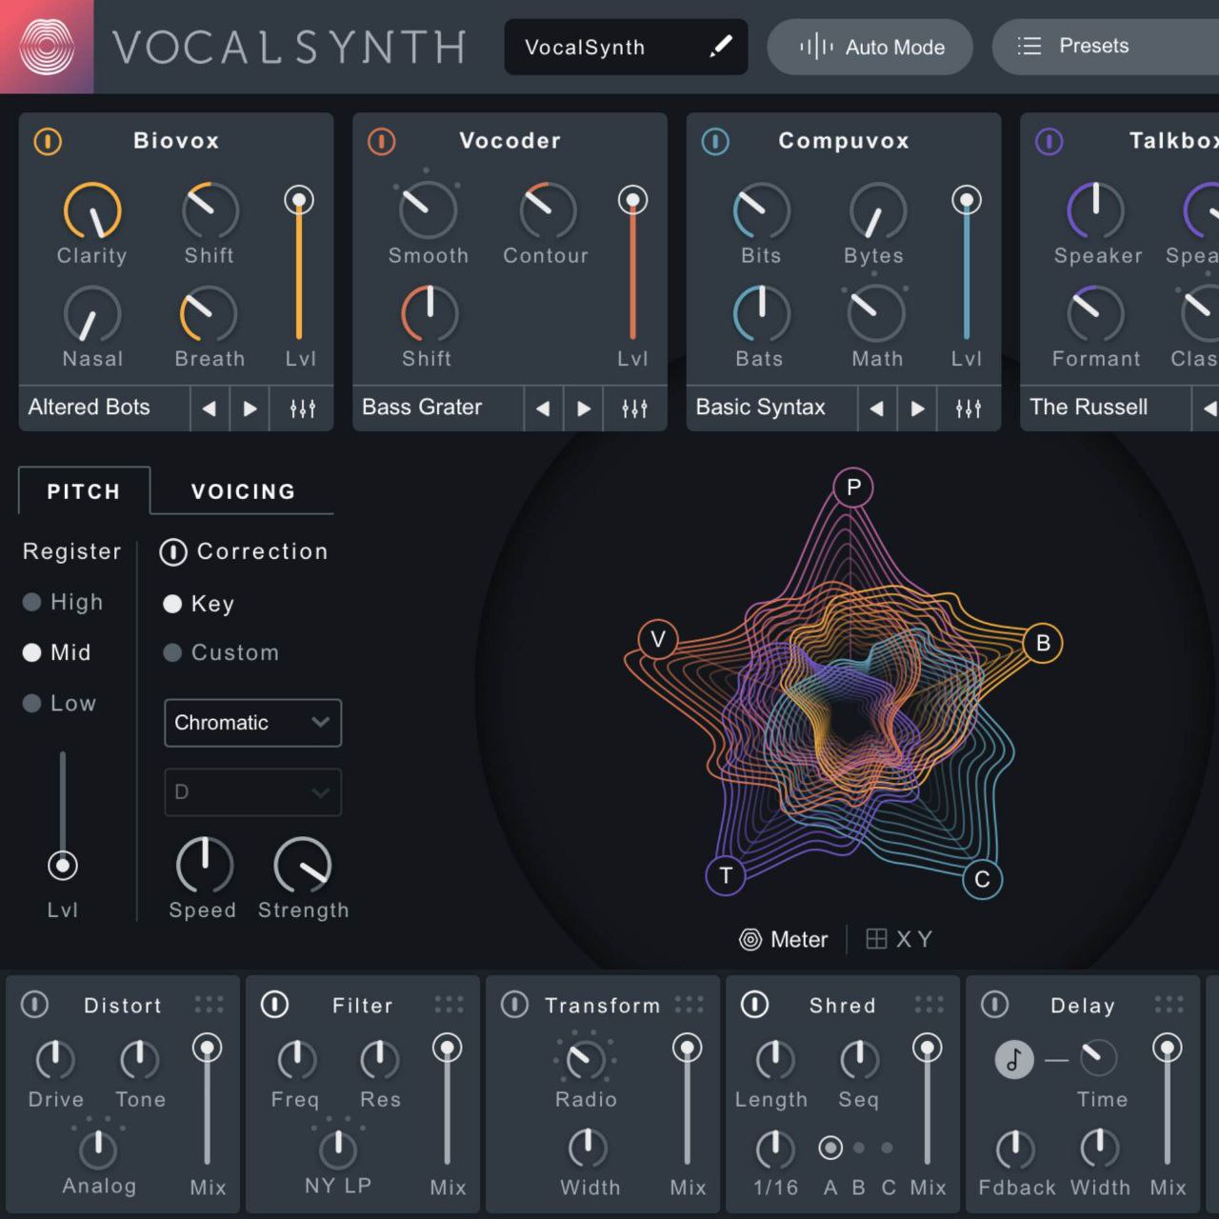The image size is (1219, 1219).
Task: Toggle the Distort effect power button
Action: tap(34, 1005)
